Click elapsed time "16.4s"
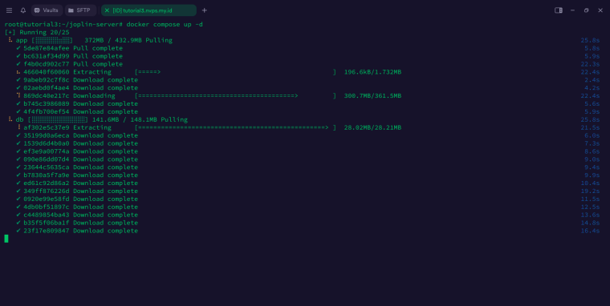This screenshot has width=610, height=306. 590,231
